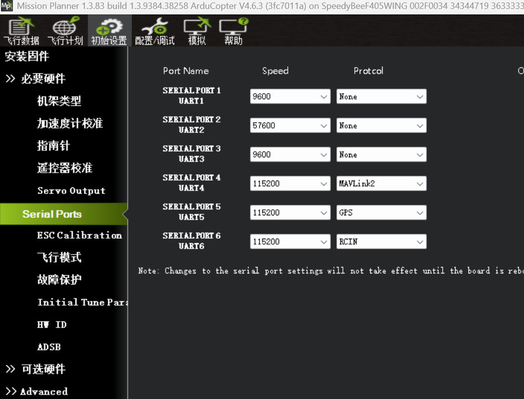This screenshot has height=399, width=524.
Task: Go to ESC Calibration page
Action: [x=79, y=235]
